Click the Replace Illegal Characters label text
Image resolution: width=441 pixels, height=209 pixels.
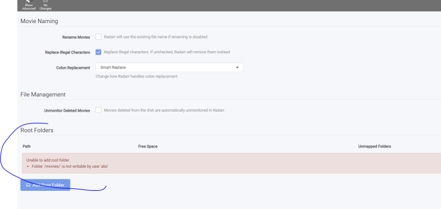pyautogui.click(x=67, y=52)
